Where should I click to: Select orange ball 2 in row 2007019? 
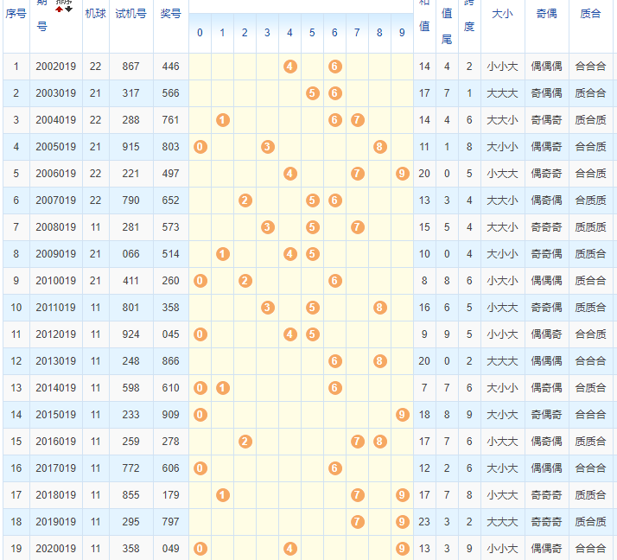pos(245,200)
